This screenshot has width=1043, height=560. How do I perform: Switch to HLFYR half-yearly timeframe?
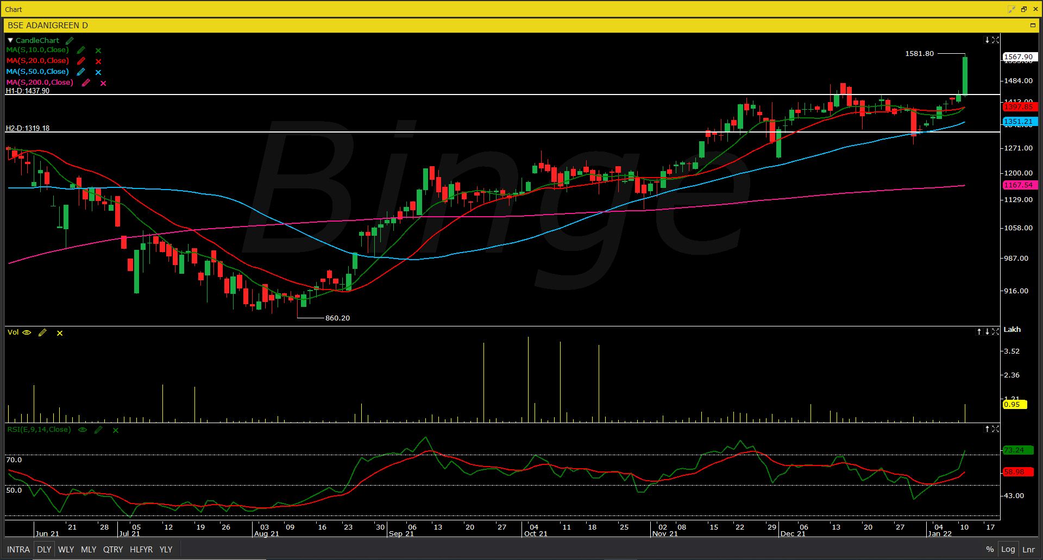click(141, 549)
